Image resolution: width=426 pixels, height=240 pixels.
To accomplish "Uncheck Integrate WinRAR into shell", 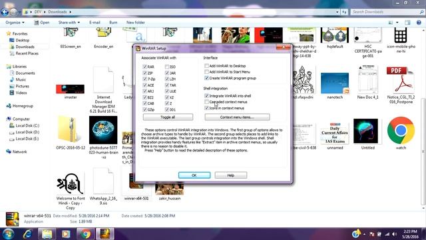I will pos(206,96).
